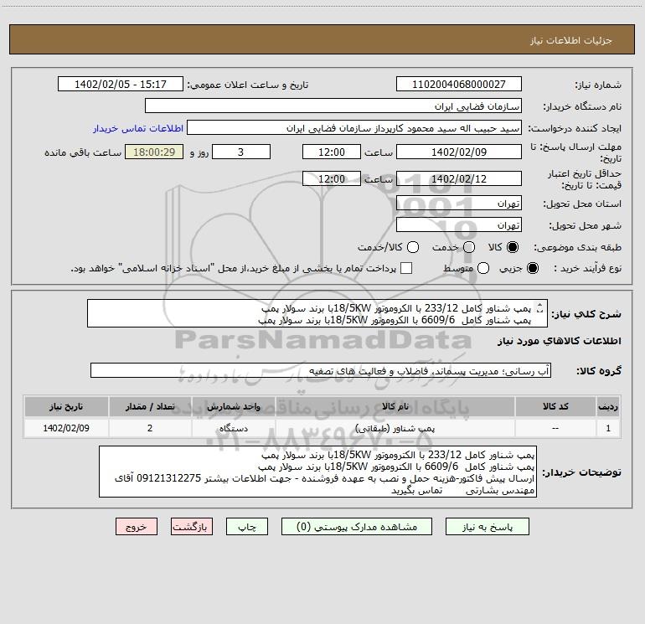Click the 'خروج' exit button
The height and width of the screenshot is (624, 645).
point(137,527)
